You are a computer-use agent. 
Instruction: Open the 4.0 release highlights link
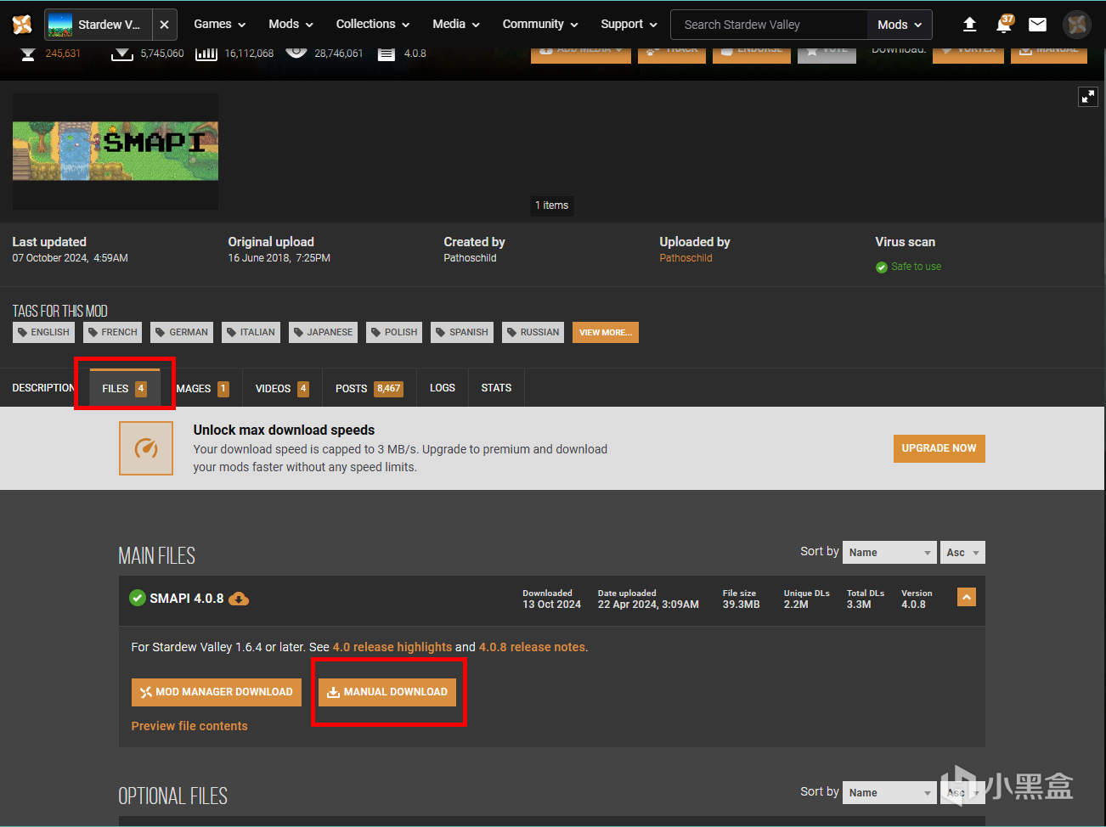[392, 647]
